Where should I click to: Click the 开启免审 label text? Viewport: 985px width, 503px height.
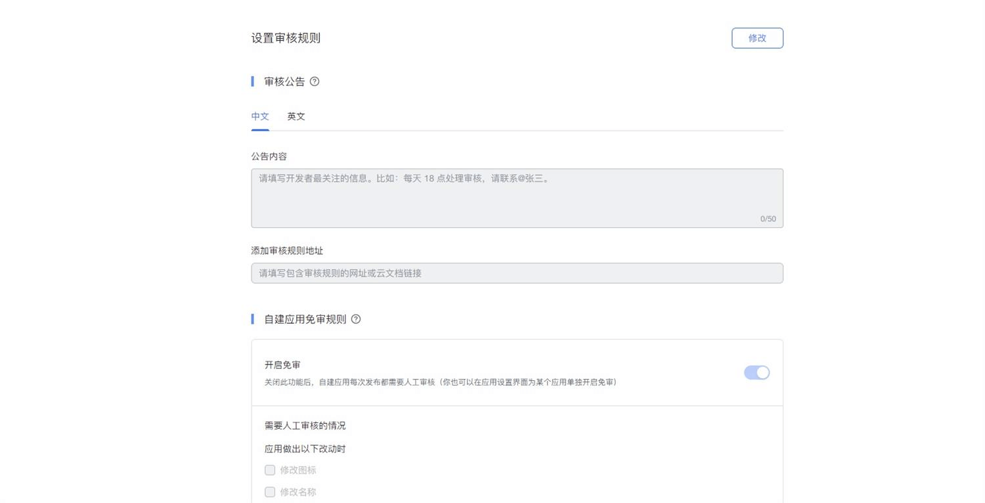(282, 365)
